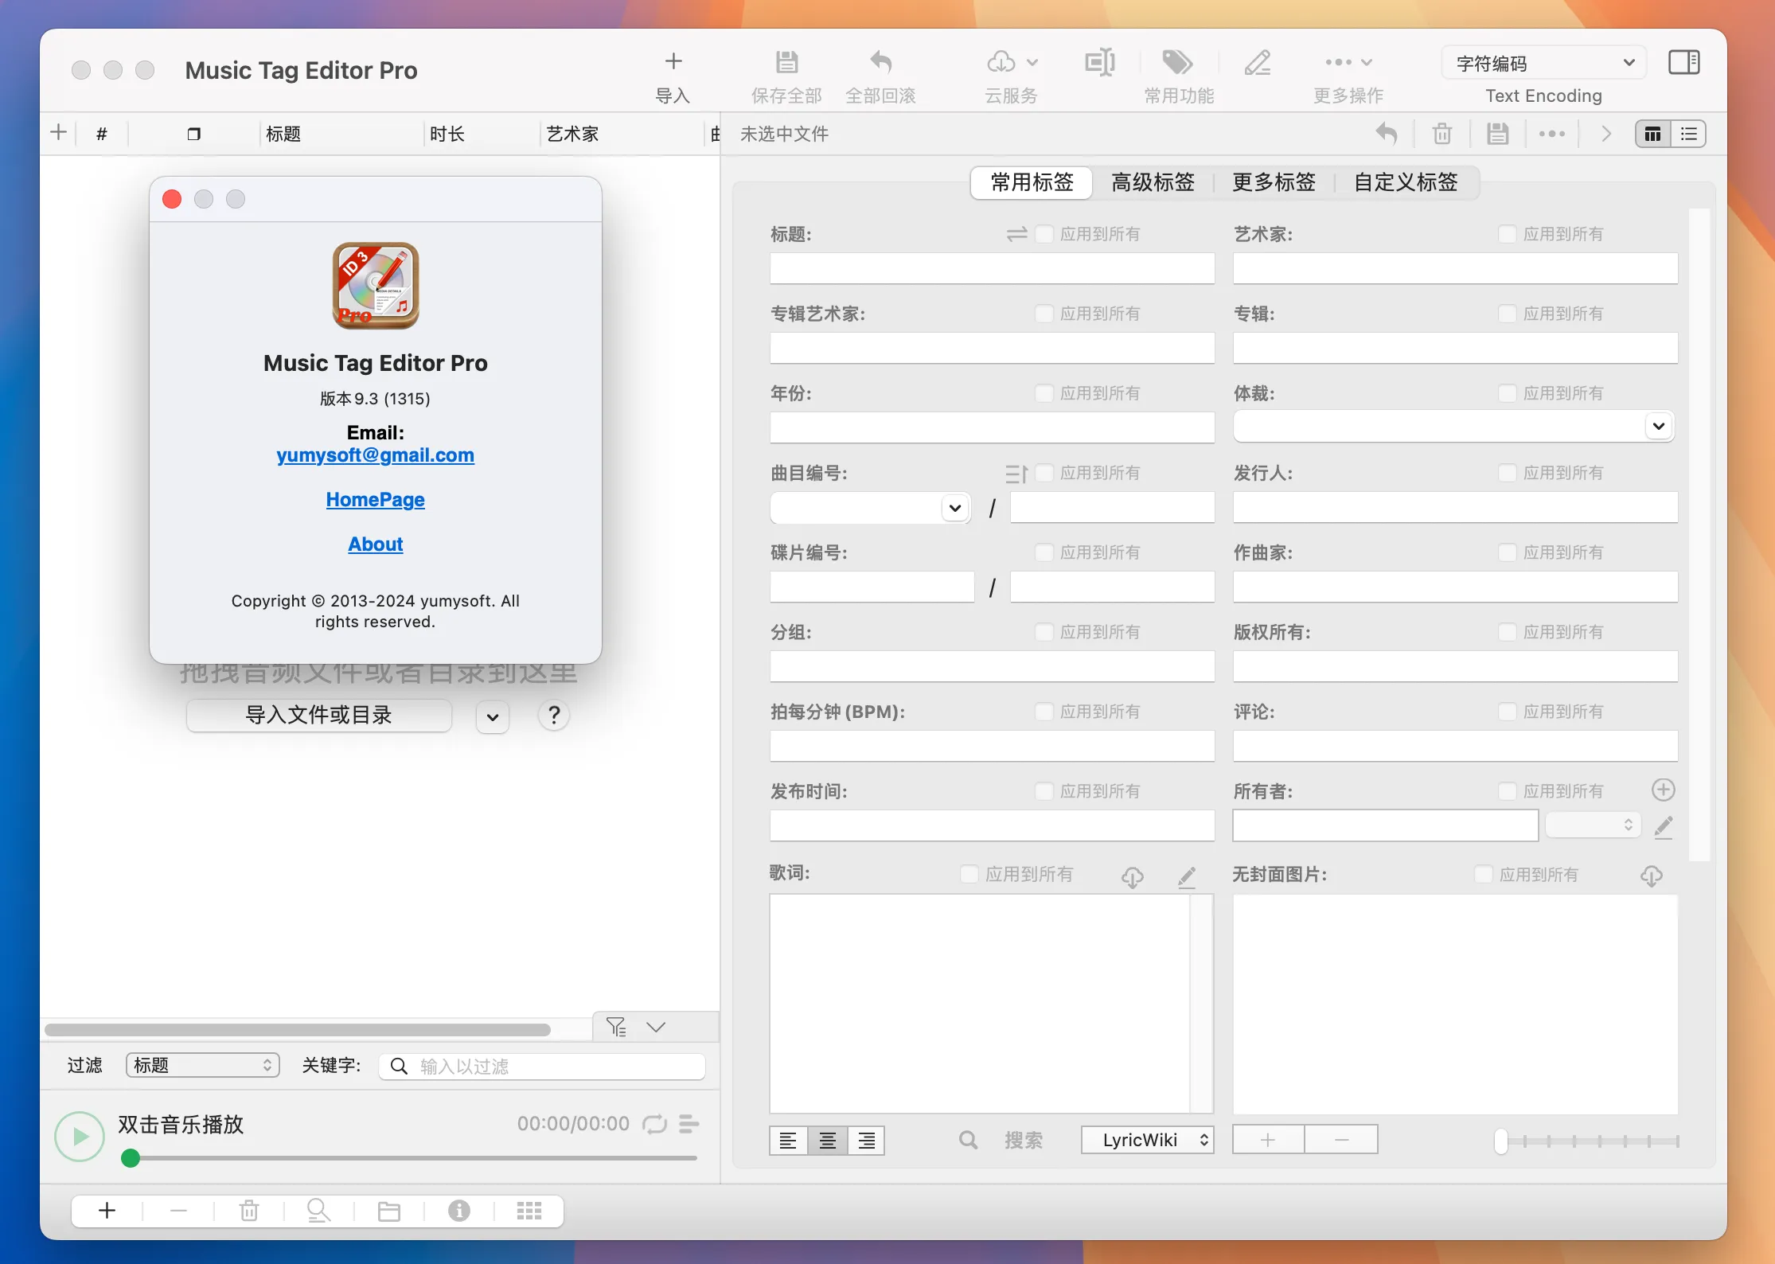Open the HomePage link
Screen dimensions: 1775x1264
pos(375,500)
